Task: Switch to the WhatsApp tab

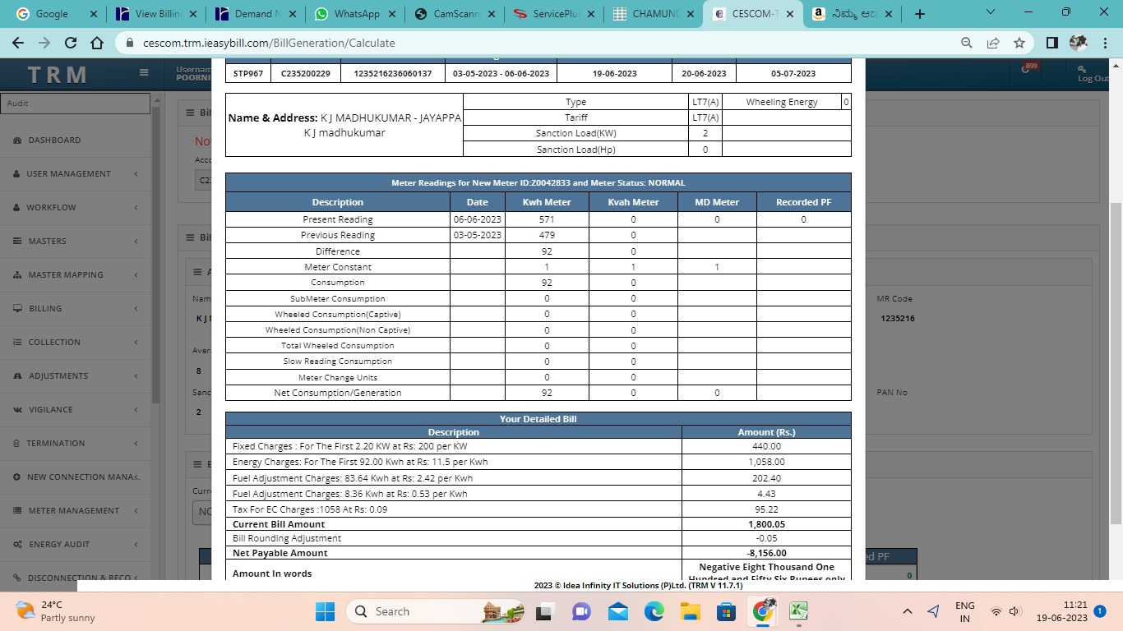Action: click(x=354, y=14)
